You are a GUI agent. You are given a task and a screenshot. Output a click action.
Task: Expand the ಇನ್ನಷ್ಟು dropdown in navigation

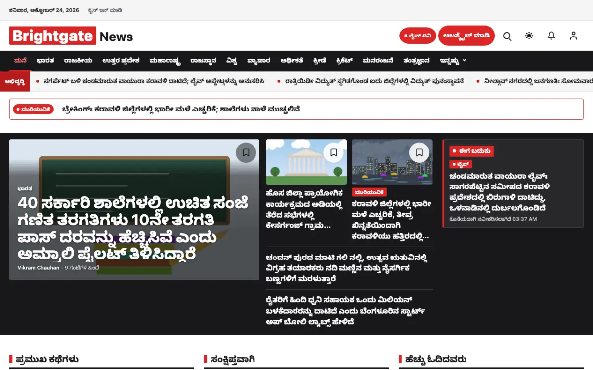click(453, 61)
